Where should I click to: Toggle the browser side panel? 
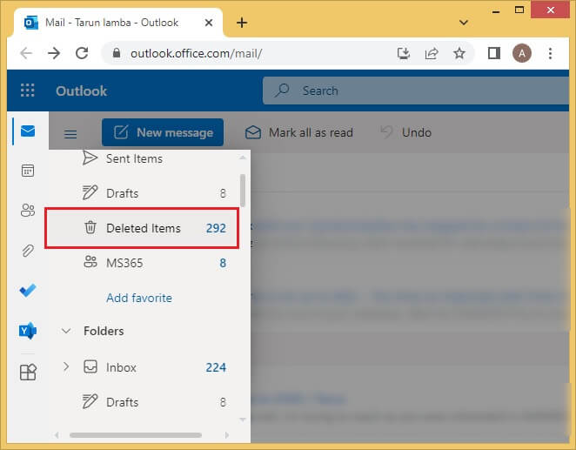(x=494, y=53)
